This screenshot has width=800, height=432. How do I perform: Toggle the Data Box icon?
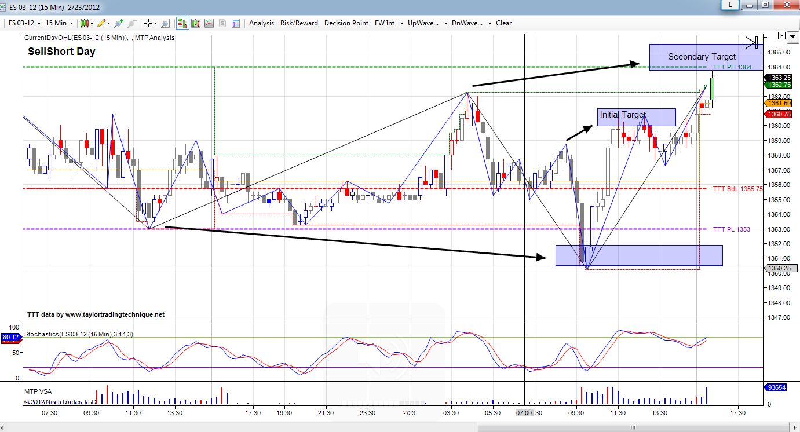[165, 23]
